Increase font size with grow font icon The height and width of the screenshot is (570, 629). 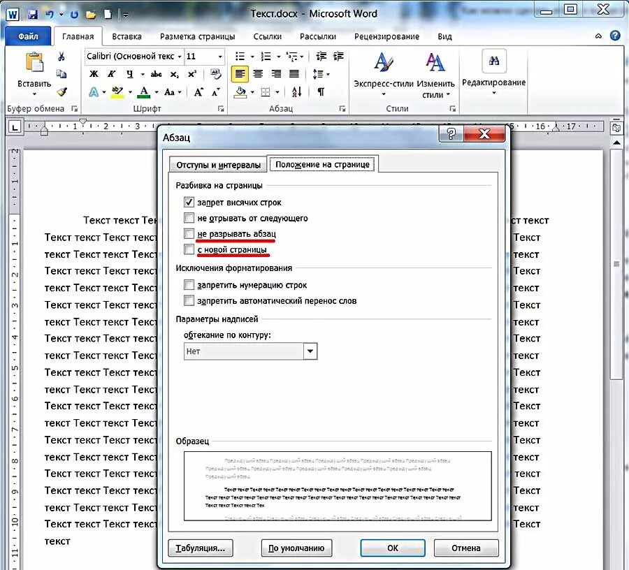[x=198, y=92]
